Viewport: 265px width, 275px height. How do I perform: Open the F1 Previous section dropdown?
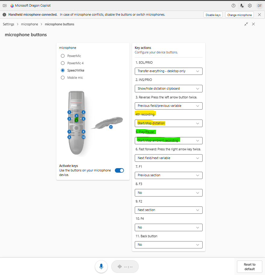click(x=169, y=175)
